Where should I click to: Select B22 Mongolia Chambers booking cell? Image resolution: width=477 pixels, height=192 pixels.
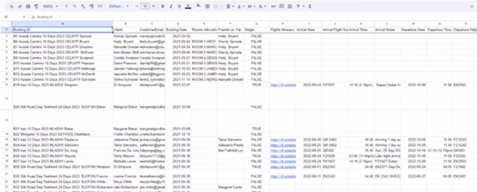(x=62, y=134)
